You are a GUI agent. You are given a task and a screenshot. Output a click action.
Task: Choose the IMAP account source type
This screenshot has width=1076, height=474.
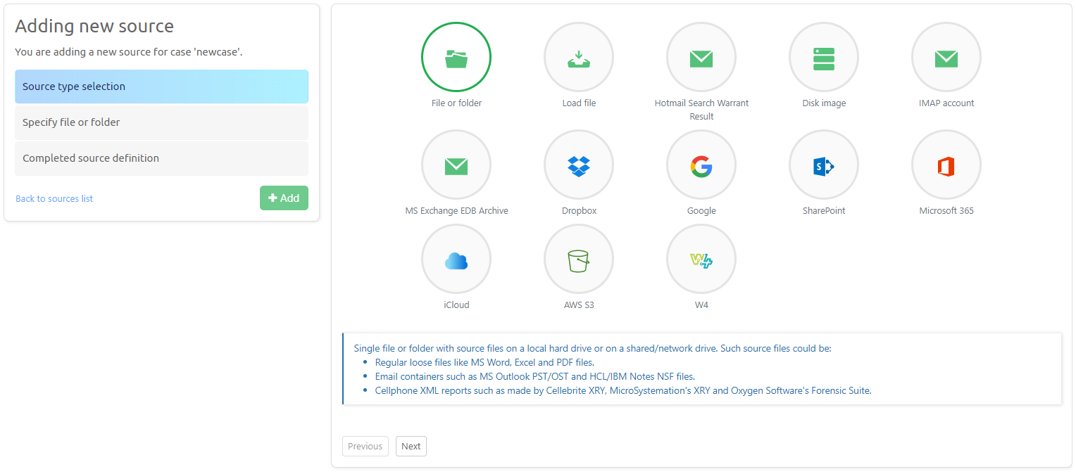tap(946, 57)
